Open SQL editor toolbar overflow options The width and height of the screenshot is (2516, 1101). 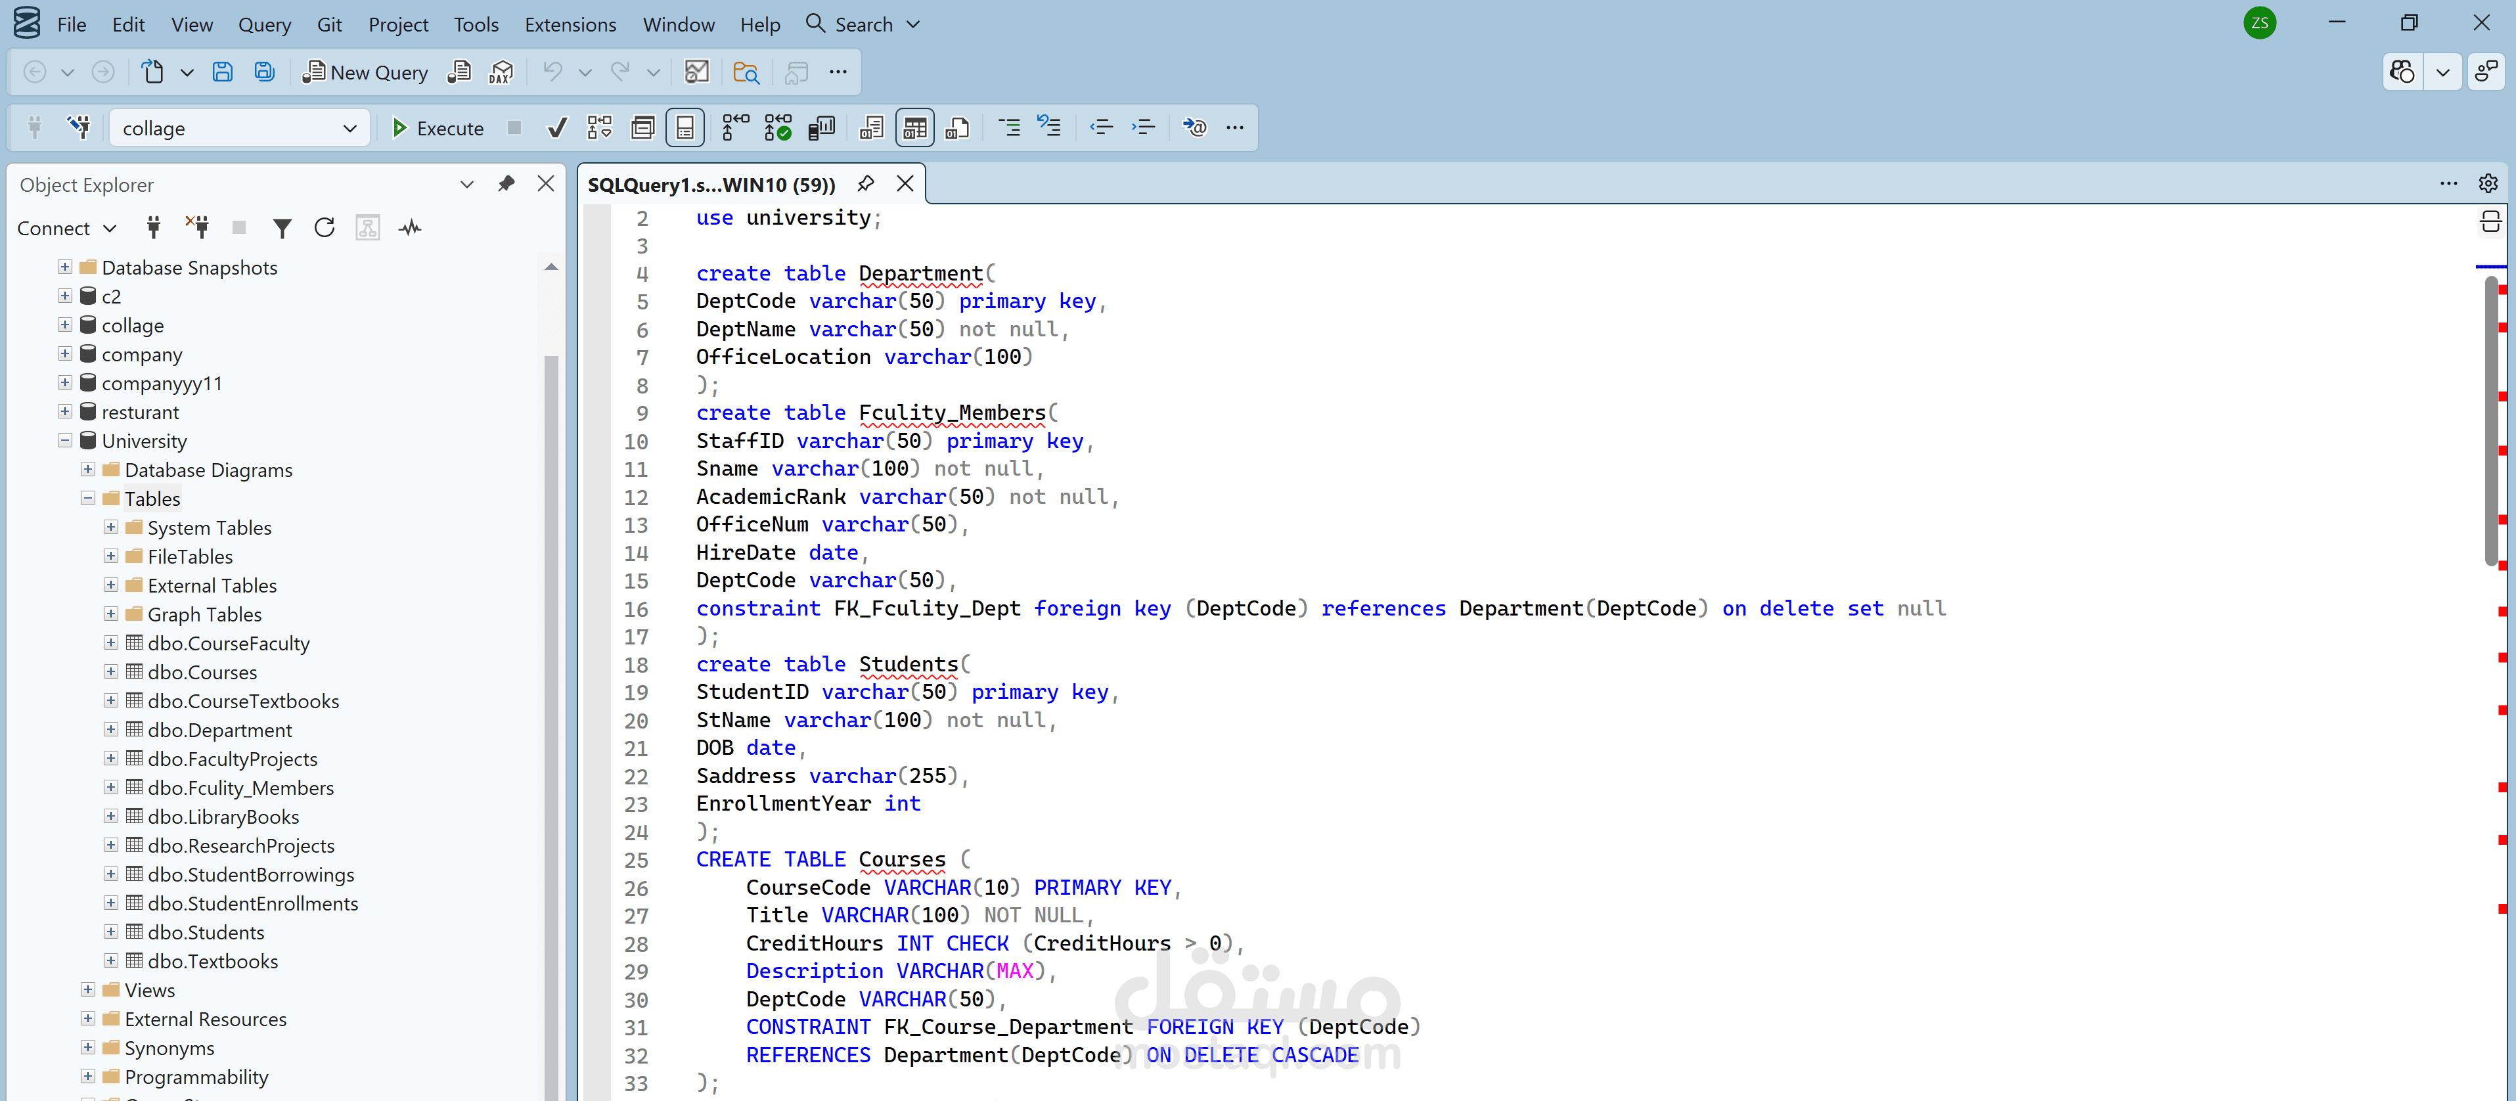pos(1236,128)
